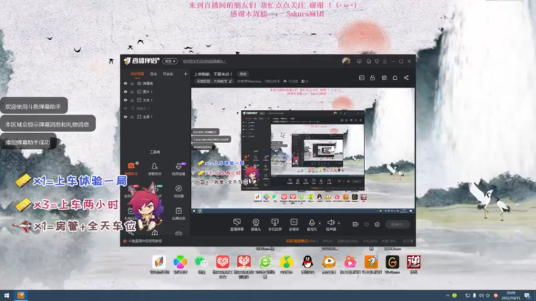Open Windows Start menu
The height and width of the screenshot is (301, 536).
click(7, 296)
